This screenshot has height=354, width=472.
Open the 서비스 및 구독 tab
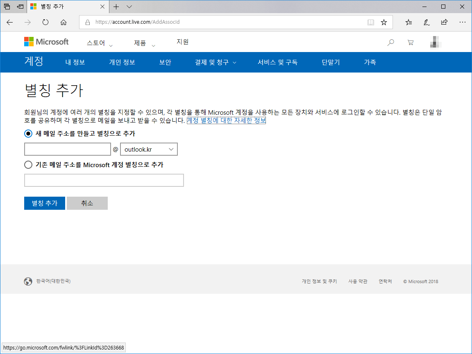(277, 62)
